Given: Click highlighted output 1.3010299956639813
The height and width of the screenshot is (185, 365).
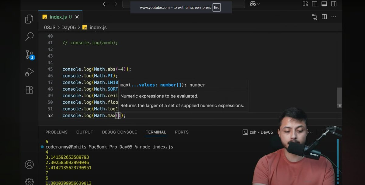Looking at the screenshot, I should pos(68,183).
